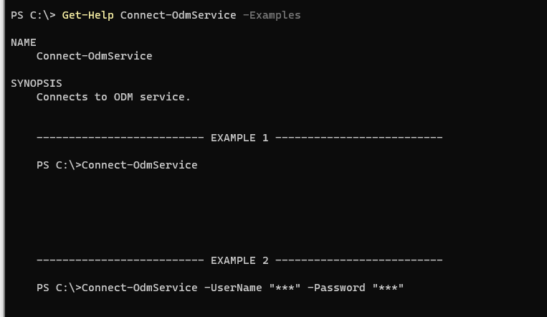Screen dimensions: 547x317
Task: Click Connect-OdmService on the Get-Help command line
Action: point(178,15)
